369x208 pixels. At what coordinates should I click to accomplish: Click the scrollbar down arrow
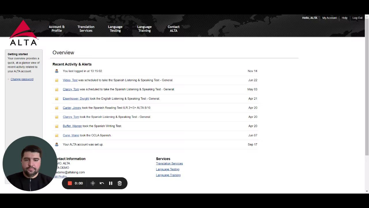tap(367, 191)
